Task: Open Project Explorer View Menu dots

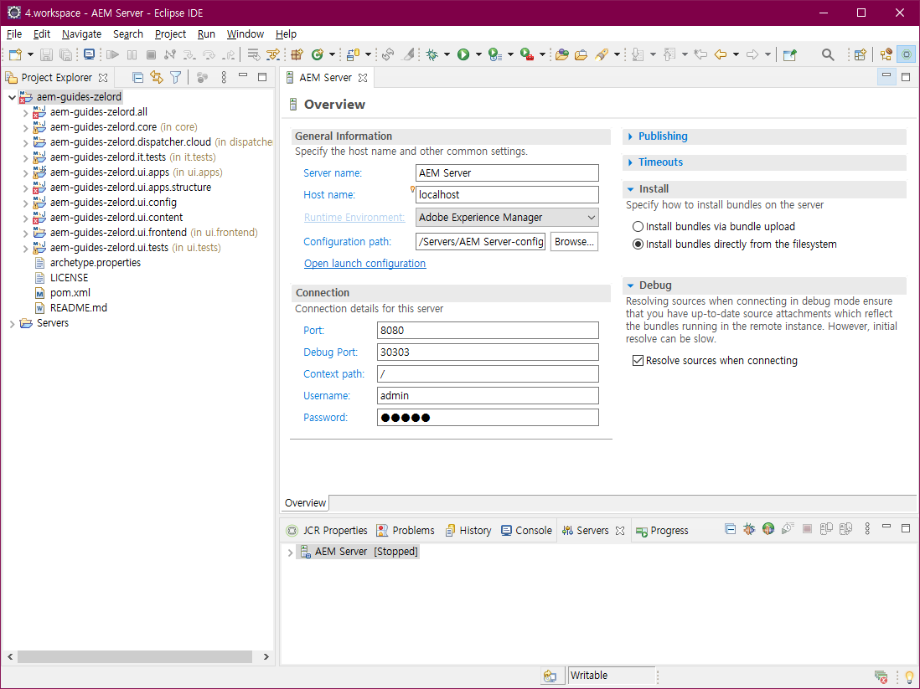Action: click(x=224, y=77)
